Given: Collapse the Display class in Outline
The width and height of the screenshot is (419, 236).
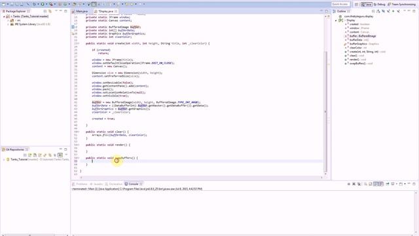Looking at the screenshot, I should [336, 20].
